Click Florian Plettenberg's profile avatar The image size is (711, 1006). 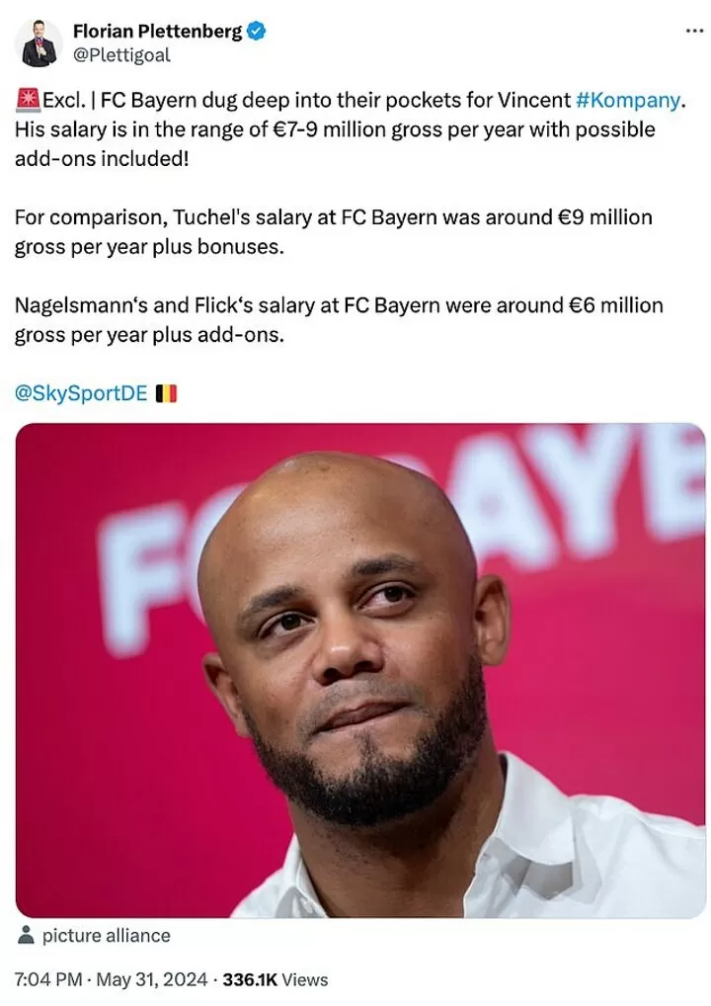point(39,42)
